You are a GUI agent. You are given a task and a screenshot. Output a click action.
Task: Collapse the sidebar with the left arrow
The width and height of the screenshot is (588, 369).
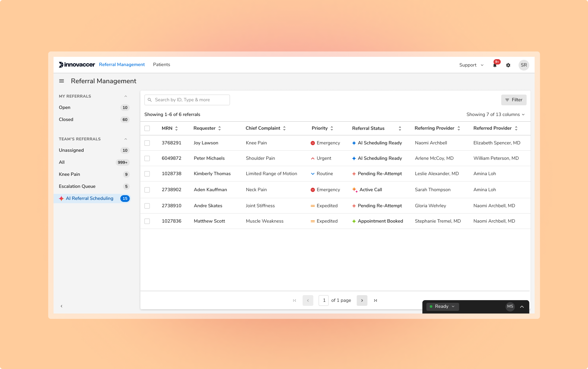[61, 306]
